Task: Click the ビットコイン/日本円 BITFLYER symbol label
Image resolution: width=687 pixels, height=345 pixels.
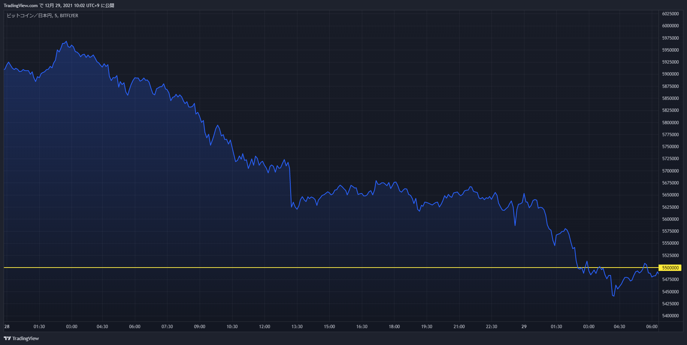Action: (43, 16)
